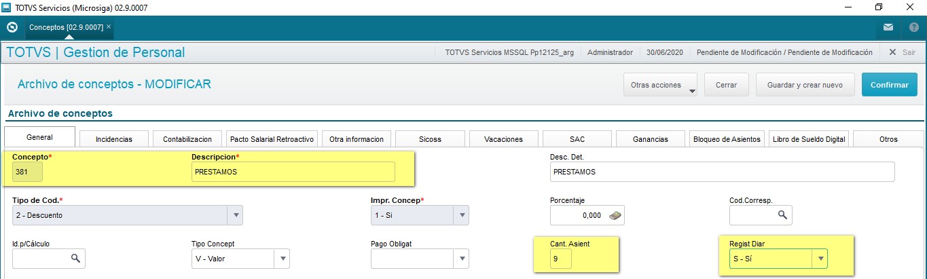Switch to the Otros tab
Image resolution: width=927 pixels, height=279 pixels.
click(888, 138)
